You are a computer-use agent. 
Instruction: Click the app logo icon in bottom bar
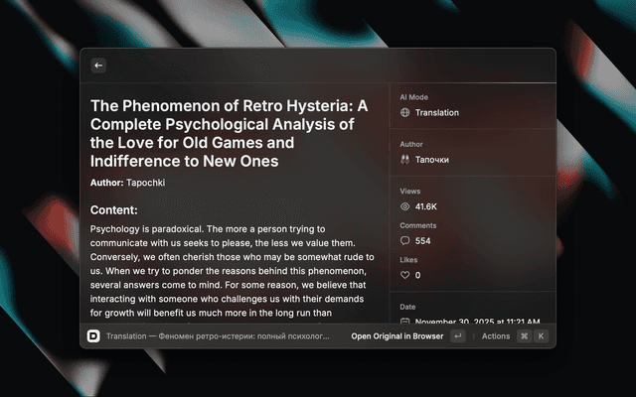93,336
